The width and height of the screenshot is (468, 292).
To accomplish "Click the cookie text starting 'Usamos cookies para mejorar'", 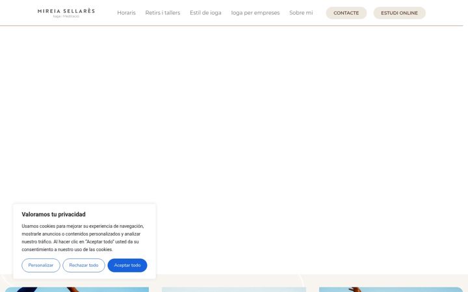I will (x=83, y=237).
